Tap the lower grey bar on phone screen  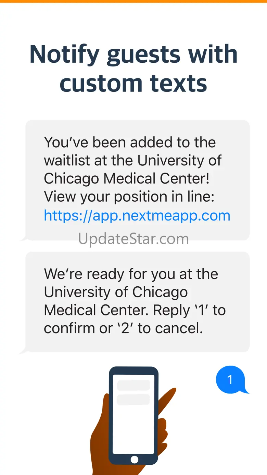133,399
